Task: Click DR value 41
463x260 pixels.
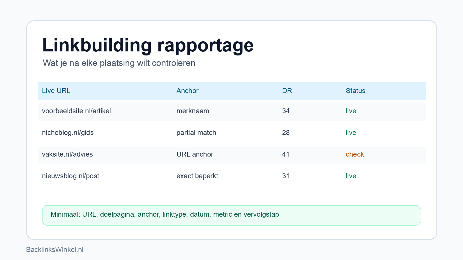Action: [286, 154]
